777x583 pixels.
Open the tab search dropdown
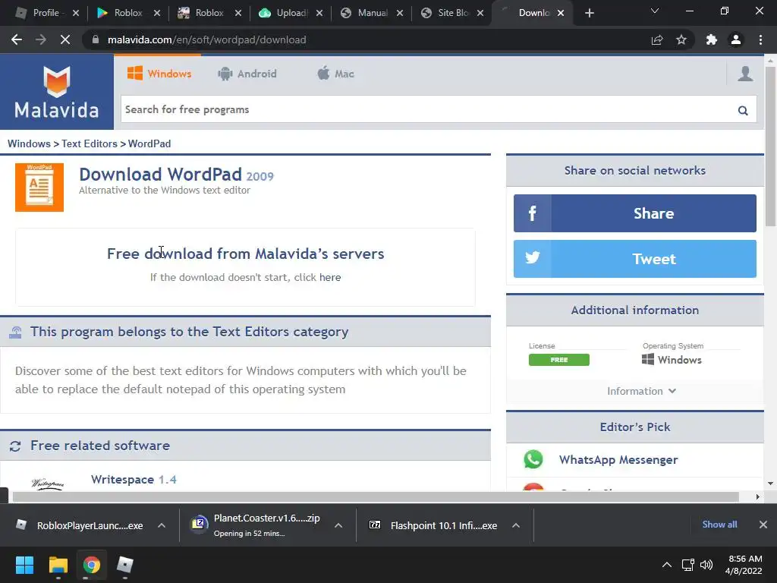click(x=655, y=11)
